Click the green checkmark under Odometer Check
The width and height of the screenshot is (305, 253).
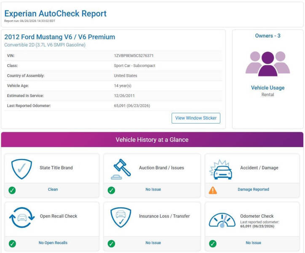pos(213,243)
